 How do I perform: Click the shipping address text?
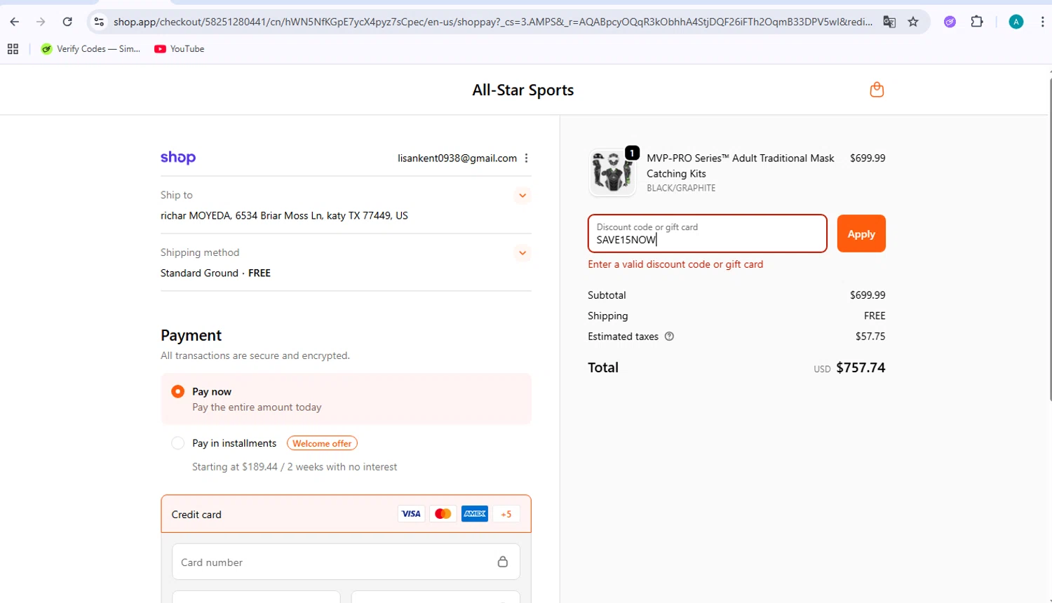click(x=284, y=216)
